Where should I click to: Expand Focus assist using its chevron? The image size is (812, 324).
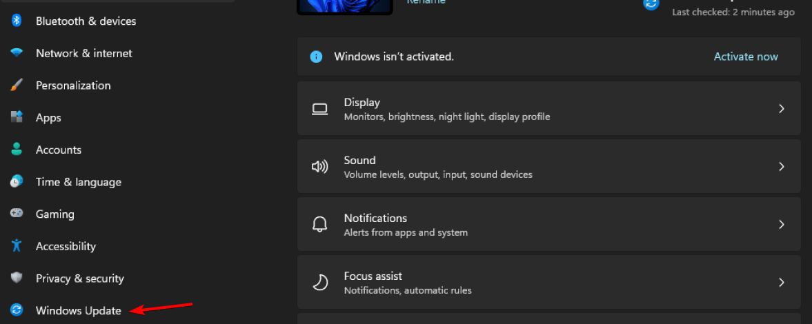[782, 283]
